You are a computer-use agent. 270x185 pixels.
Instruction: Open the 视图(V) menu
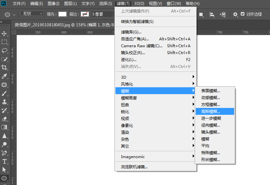pyautogui.click(x=155, y=4)
